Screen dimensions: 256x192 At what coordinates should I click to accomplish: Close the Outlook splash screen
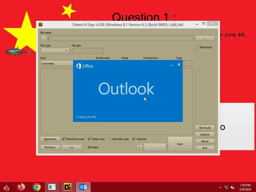point(179,65)
